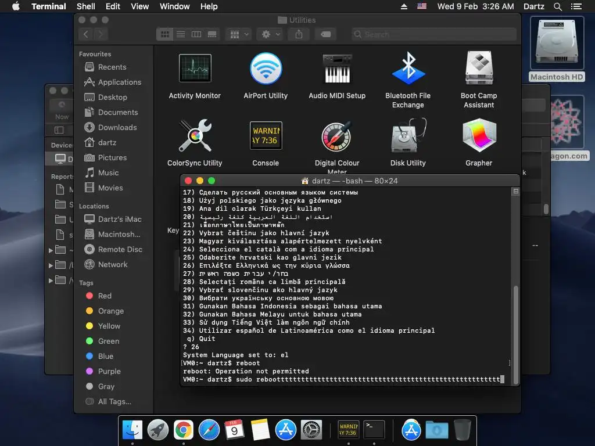Open the Help menu
This screenshot has width=595, height=446.
click(209, 6)
